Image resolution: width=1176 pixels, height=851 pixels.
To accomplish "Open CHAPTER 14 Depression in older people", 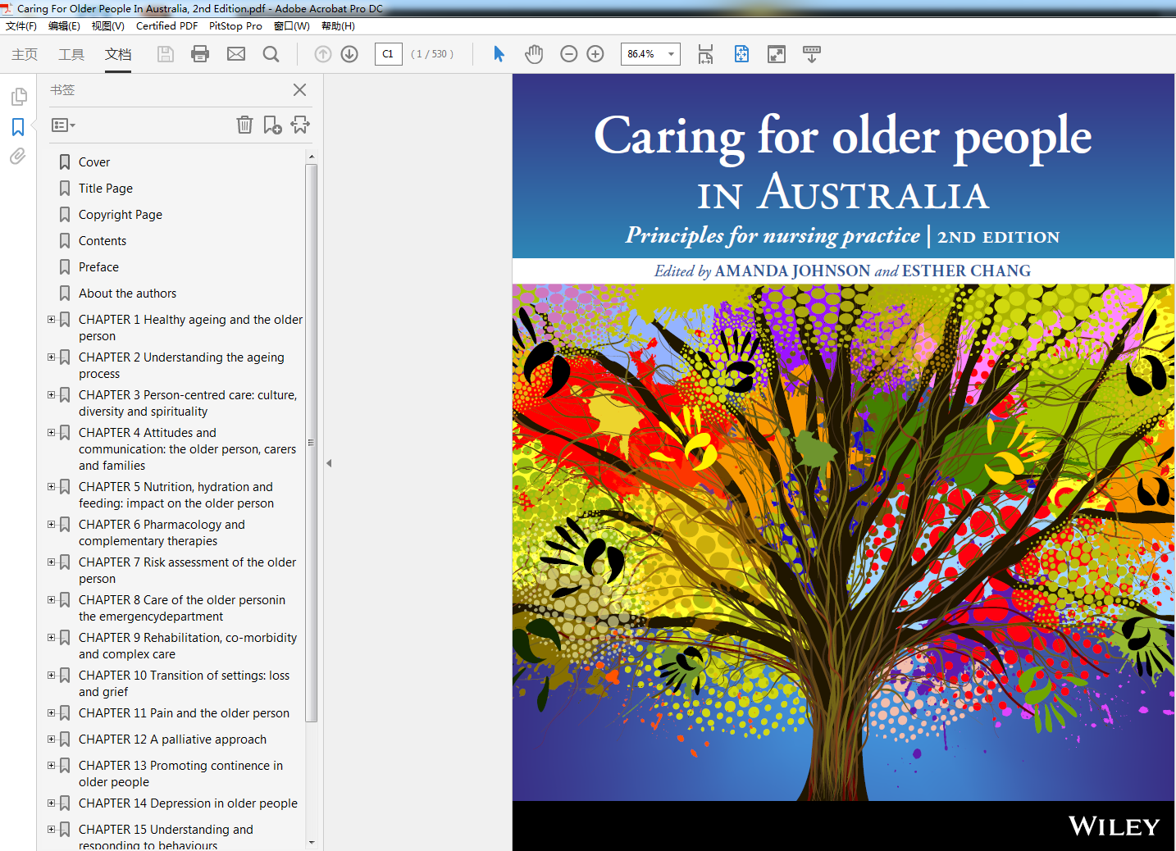I will 188,803.
